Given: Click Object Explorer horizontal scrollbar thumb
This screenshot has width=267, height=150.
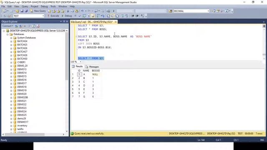Looking at the screenshot, I should [x=25, y=134].
